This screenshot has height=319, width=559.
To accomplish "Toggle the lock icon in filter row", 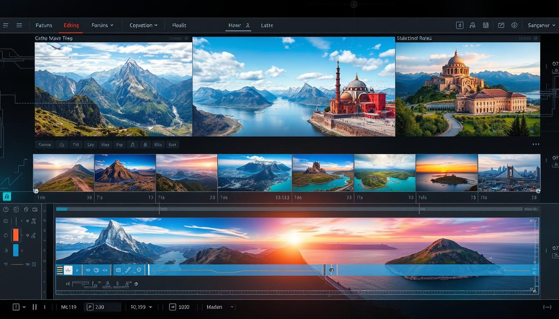I will coord(145,145).
